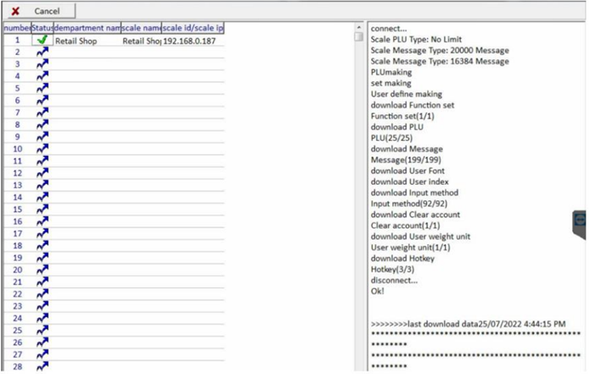This screenshot has height=374, width=590.
Task: Click the 'number' column header
Action: click(16, 28)
